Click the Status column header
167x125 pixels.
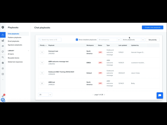[x=100, y=45]
